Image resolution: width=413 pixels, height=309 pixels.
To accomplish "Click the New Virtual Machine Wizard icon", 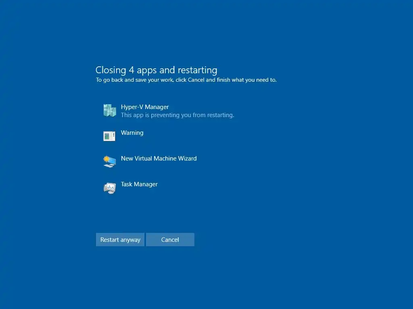I will tap(110, 162).
